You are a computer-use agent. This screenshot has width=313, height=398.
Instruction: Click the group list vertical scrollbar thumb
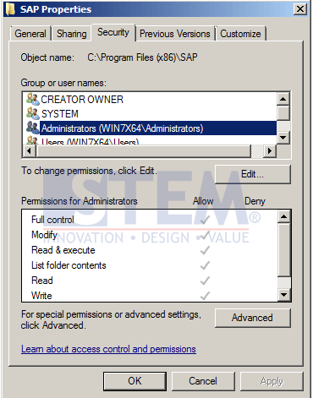tap(283, 113)
